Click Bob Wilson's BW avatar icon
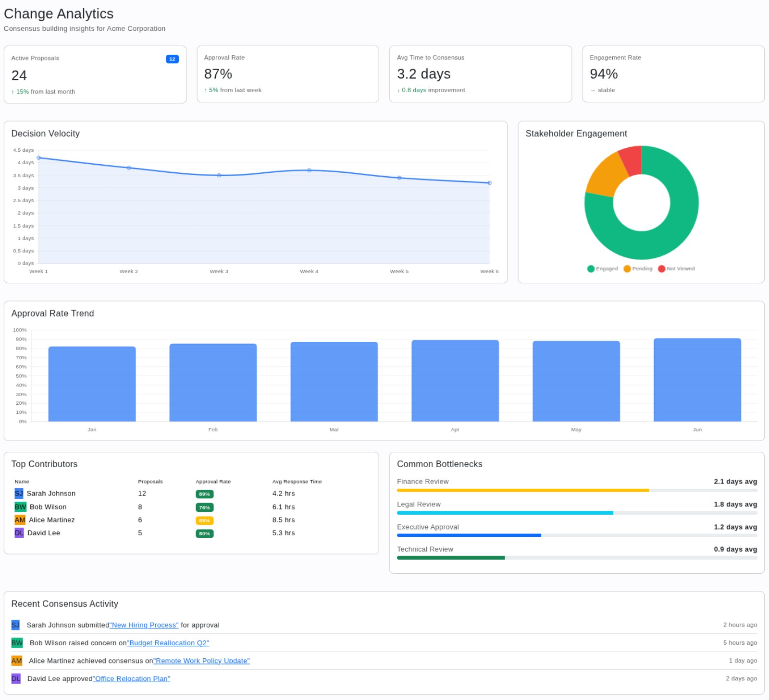This screenshot has height=700, width=769. click(x=20, y=507)
